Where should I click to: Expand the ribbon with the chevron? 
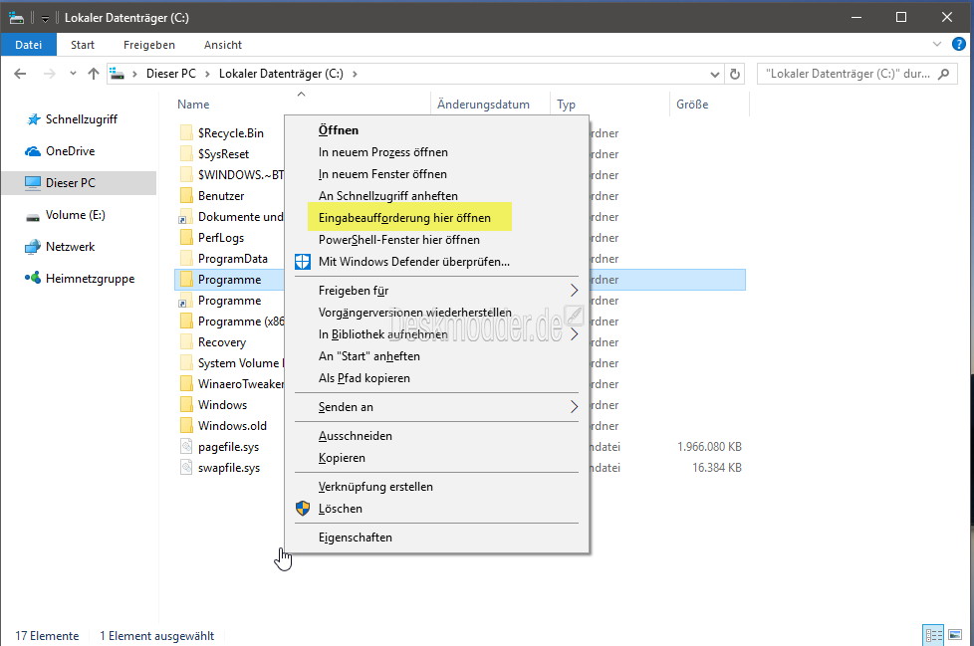937,44
